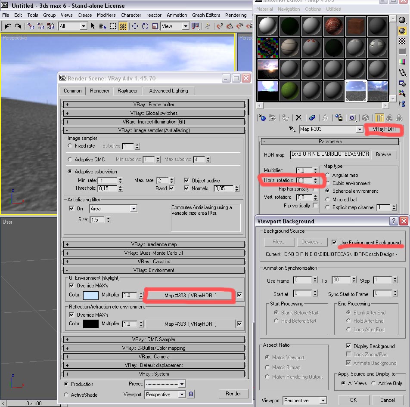Open Material Effects Channel 0 icon
The image size is (410, 407).
point(352,118)
